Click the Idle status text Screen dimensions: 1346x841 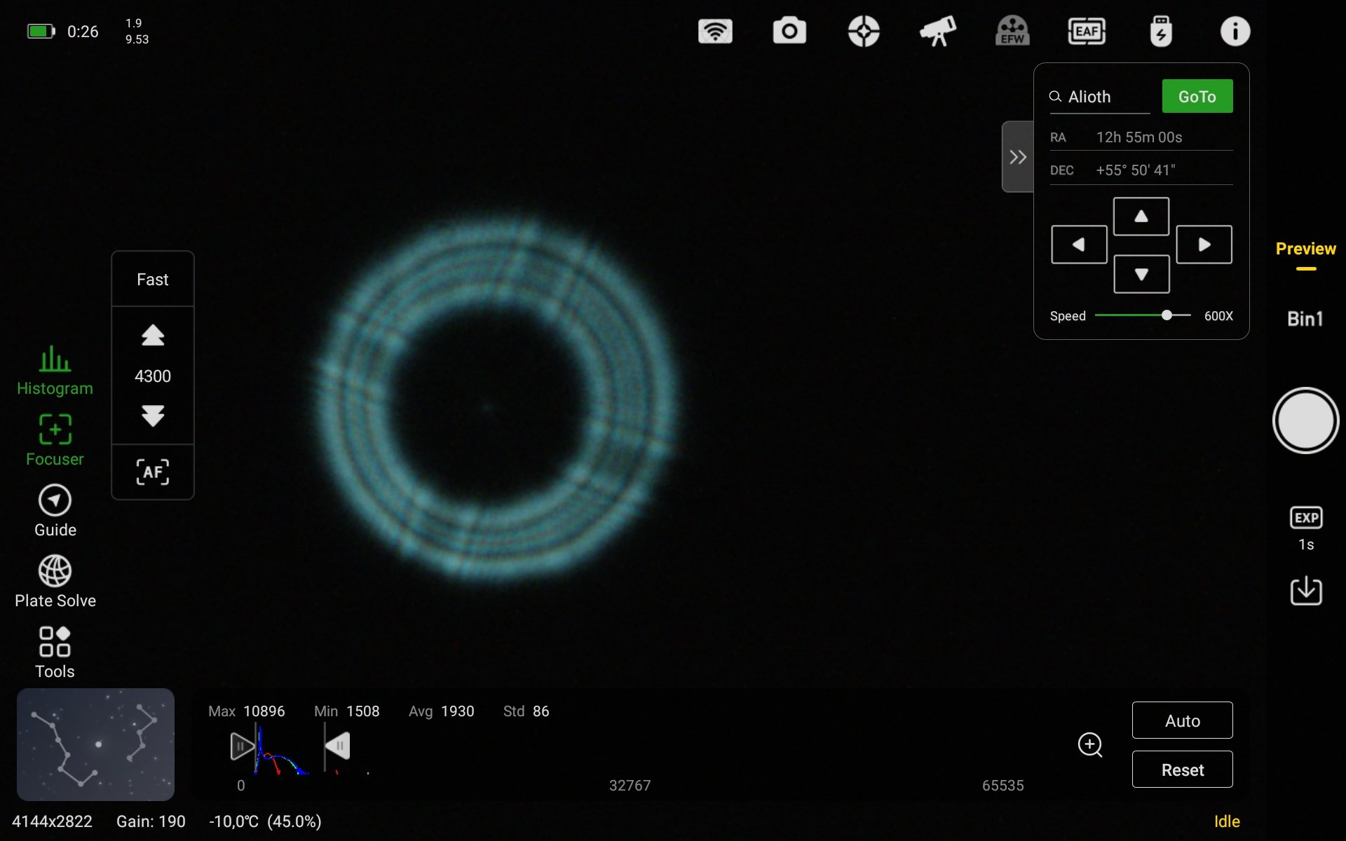pos(1227,821)
